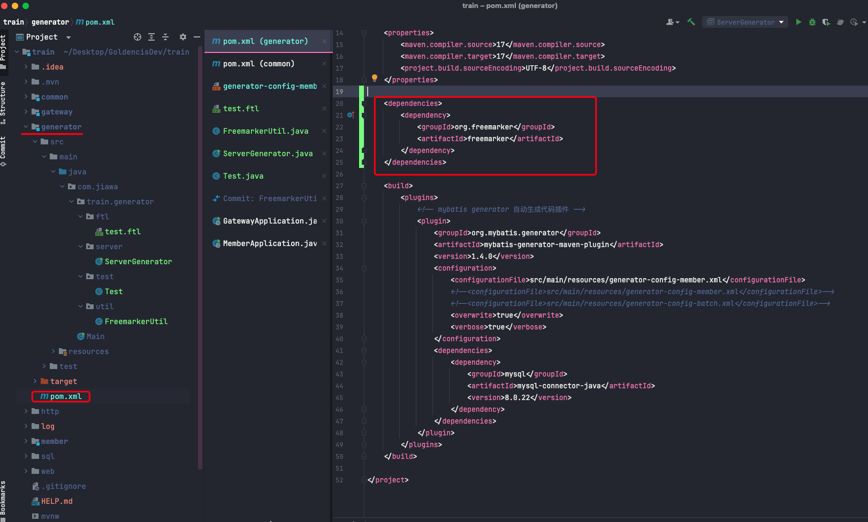Collapse the ftl package

click(80, 217)
